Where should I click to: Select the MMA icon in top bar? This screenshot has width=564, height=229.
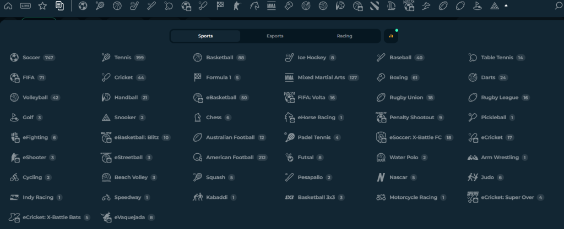click(x=272, y=5)
